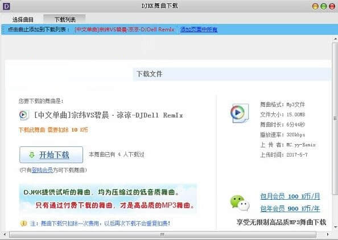Click the 舞曲格式: Mp3文件 text

tap(283, 104)
